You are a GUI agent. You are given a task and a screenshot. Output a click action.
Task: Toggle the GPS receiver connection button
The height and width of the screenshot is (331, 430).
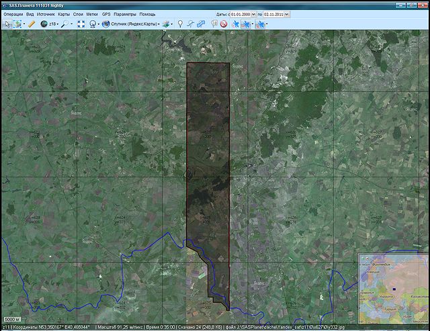point(236,23)
